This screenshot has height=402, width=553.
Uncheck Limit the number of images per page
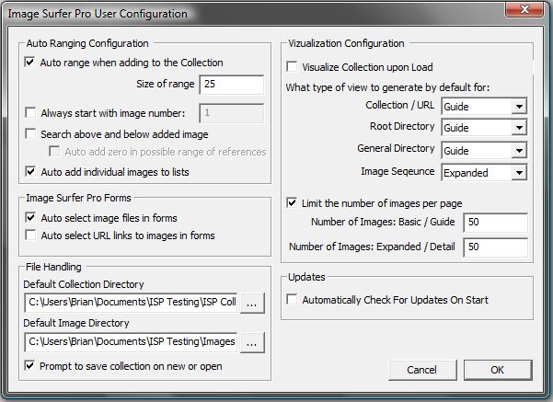[292, 202]
